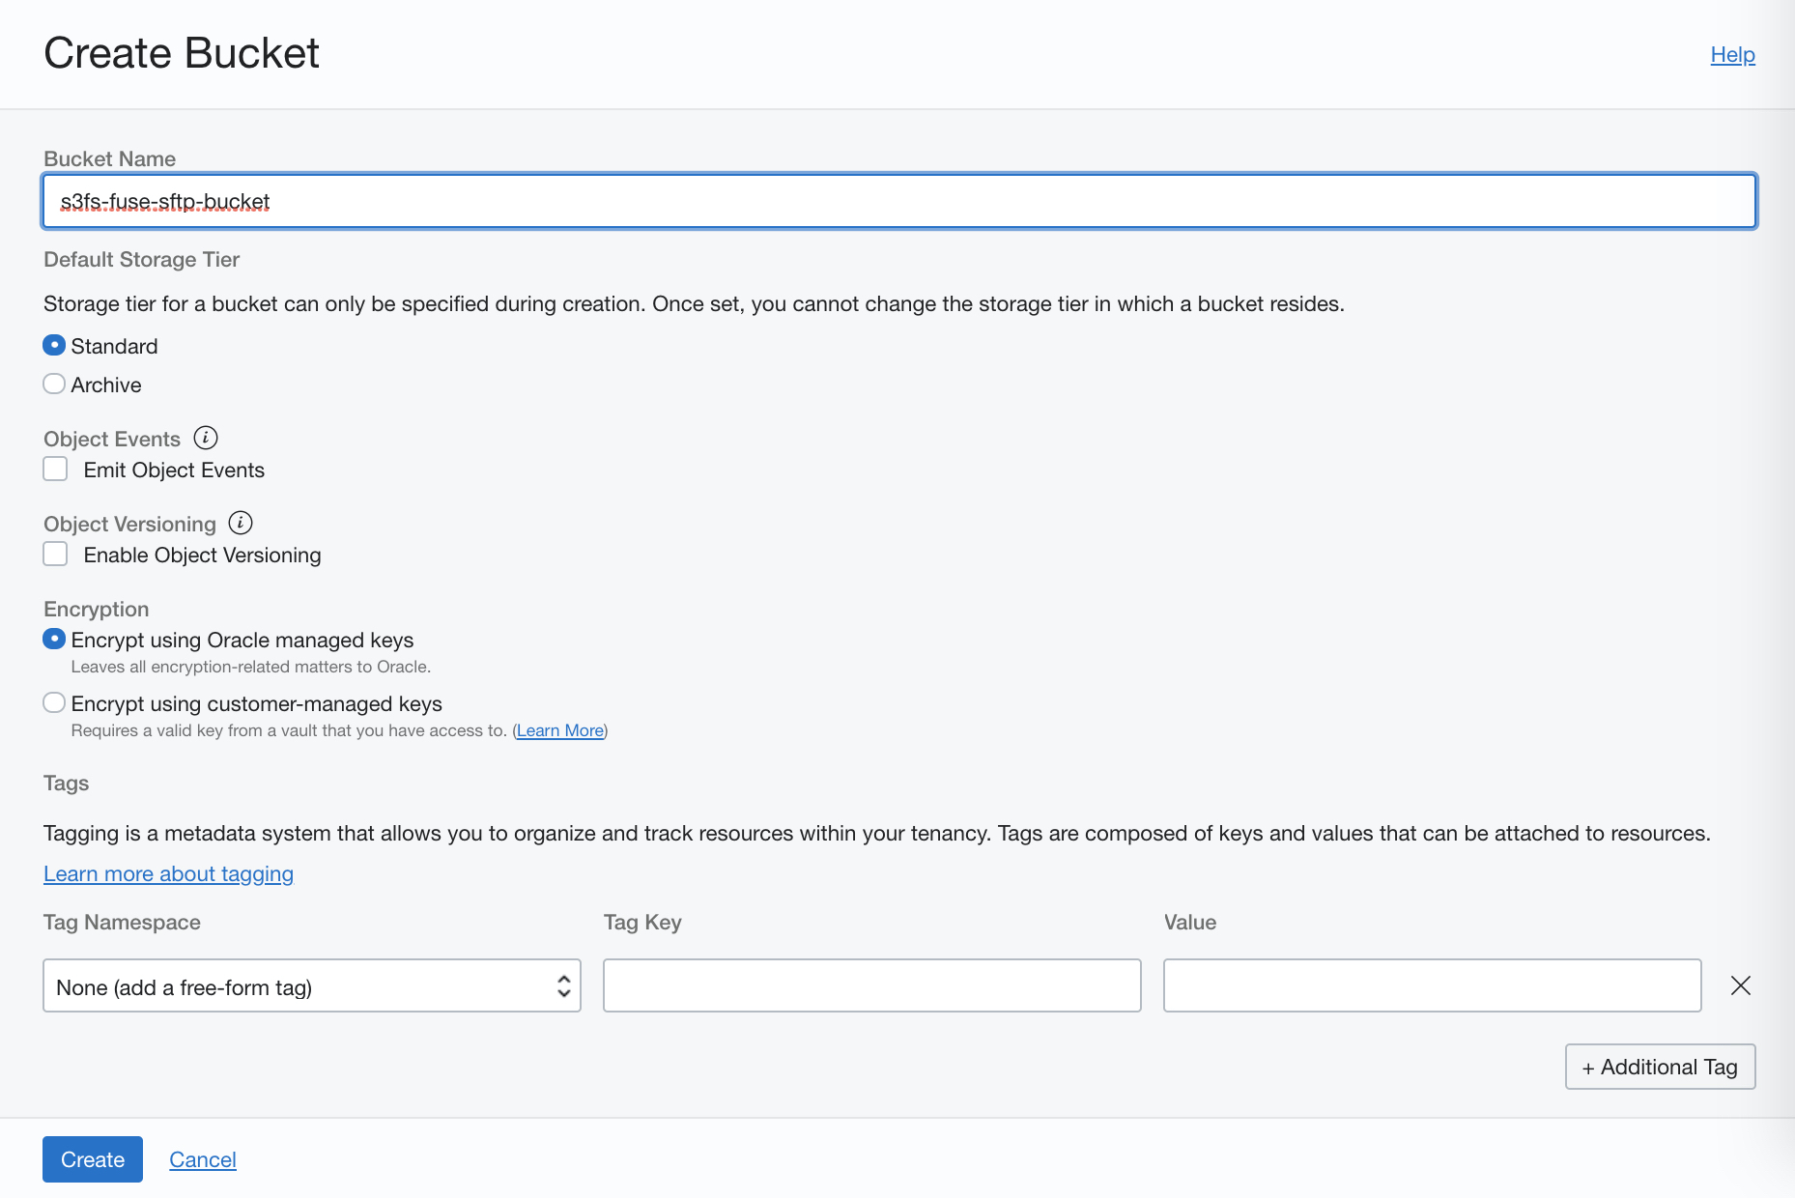The image size is (1795, 1198).
Task: Open the Help link
Action: 1732,55
